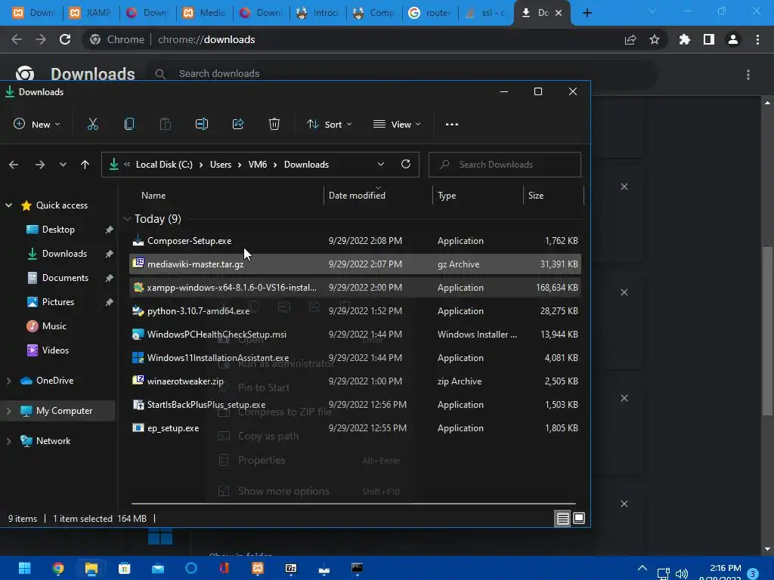Viewport: 774px width, 580px height.
Task: Reload the Chrome page
Action: click(65, 39)
